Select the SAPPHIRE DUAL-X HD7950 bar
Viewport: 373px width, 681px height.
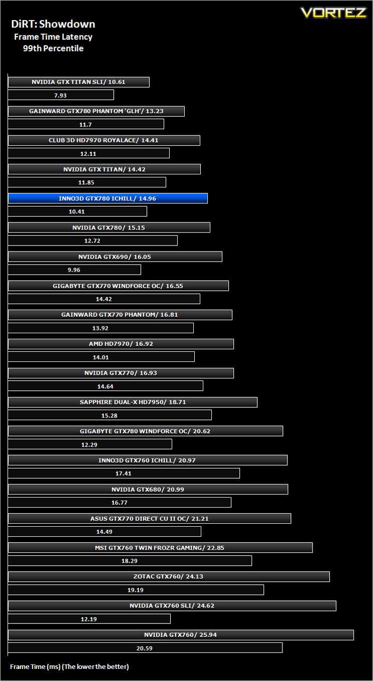pos(133,402)
